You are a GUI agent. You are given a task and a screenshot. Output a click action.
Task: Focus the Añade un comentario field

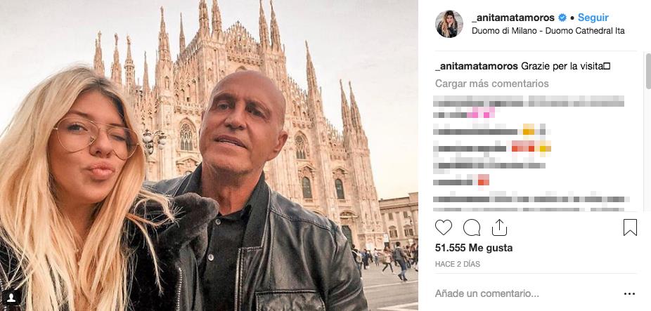pos(486,294)
